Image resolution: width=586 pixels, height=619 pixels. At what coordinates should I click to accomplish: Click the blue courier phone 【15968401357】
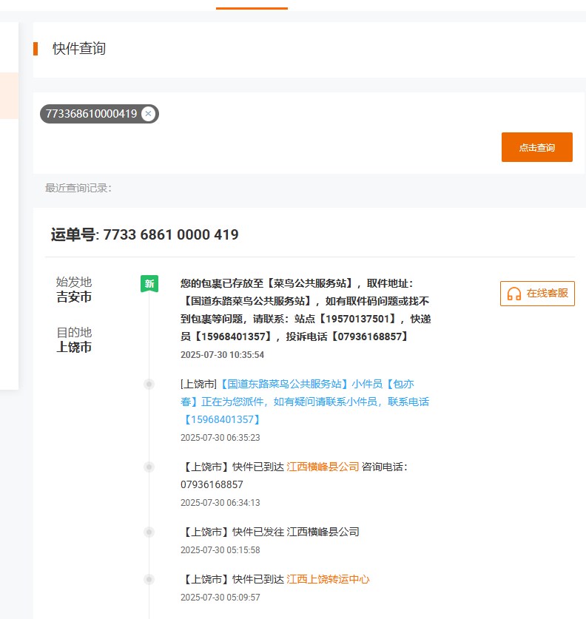tap(222, 419)
